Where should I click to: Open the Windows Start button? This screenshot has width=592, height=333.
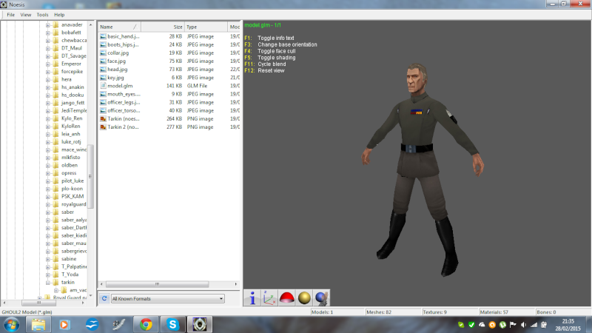tap(11, 324)
